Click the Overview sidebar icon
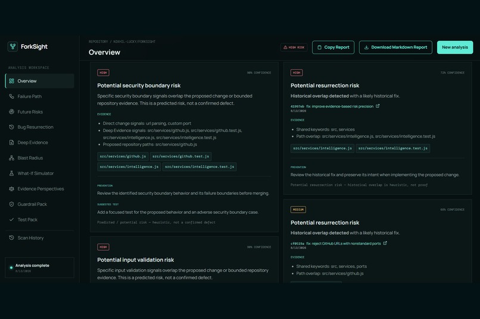Screen dimensions: 480x319 coord(12,81)
